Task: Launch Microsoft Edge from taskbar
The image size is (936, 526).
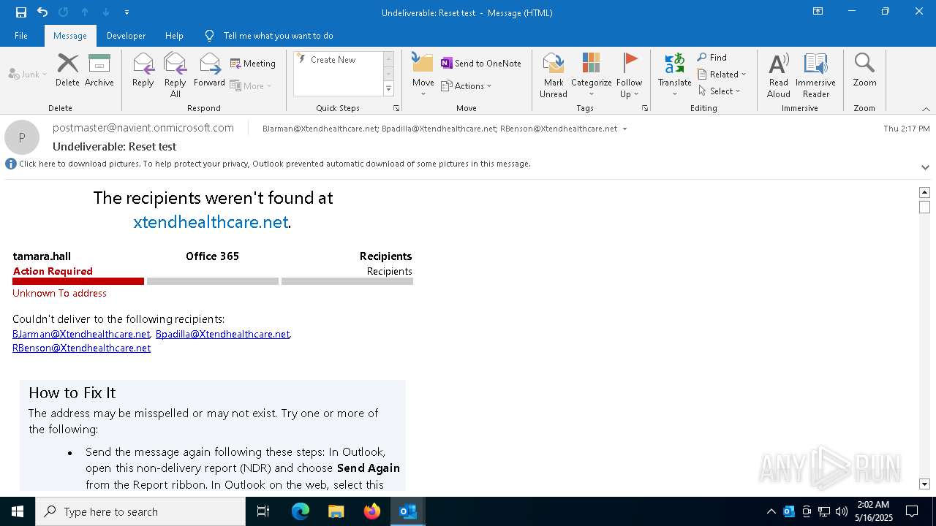Action: [x=301, y=511]
